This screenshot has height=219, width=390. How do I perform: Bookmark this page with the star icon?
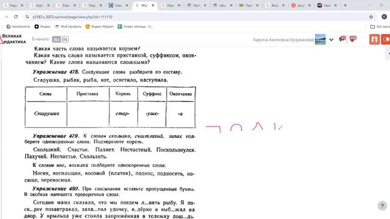371,17
